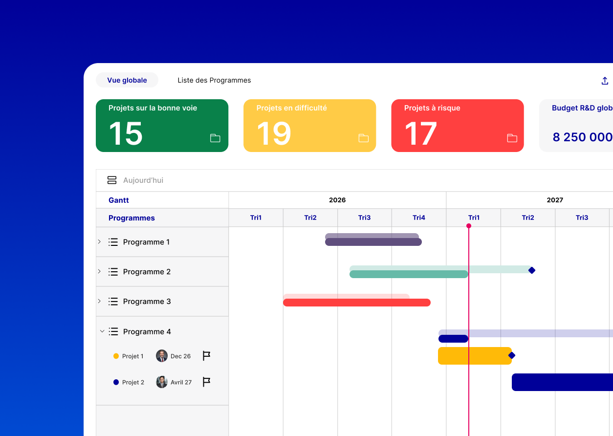Click the solid red Programme 3 Gantt bar
The height and width of the screenshot is (436, 613).
coord(357,303)
